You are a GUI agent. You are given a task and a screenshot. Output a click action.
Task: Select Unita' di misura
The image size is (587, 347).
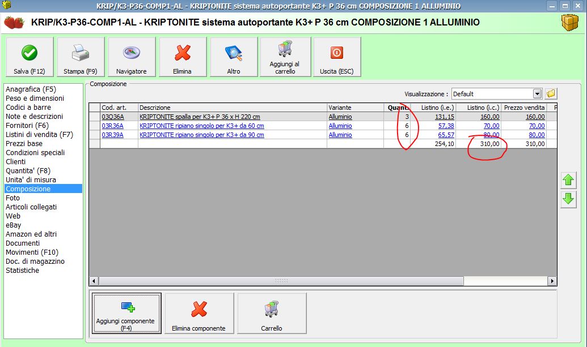pos(31,179)
